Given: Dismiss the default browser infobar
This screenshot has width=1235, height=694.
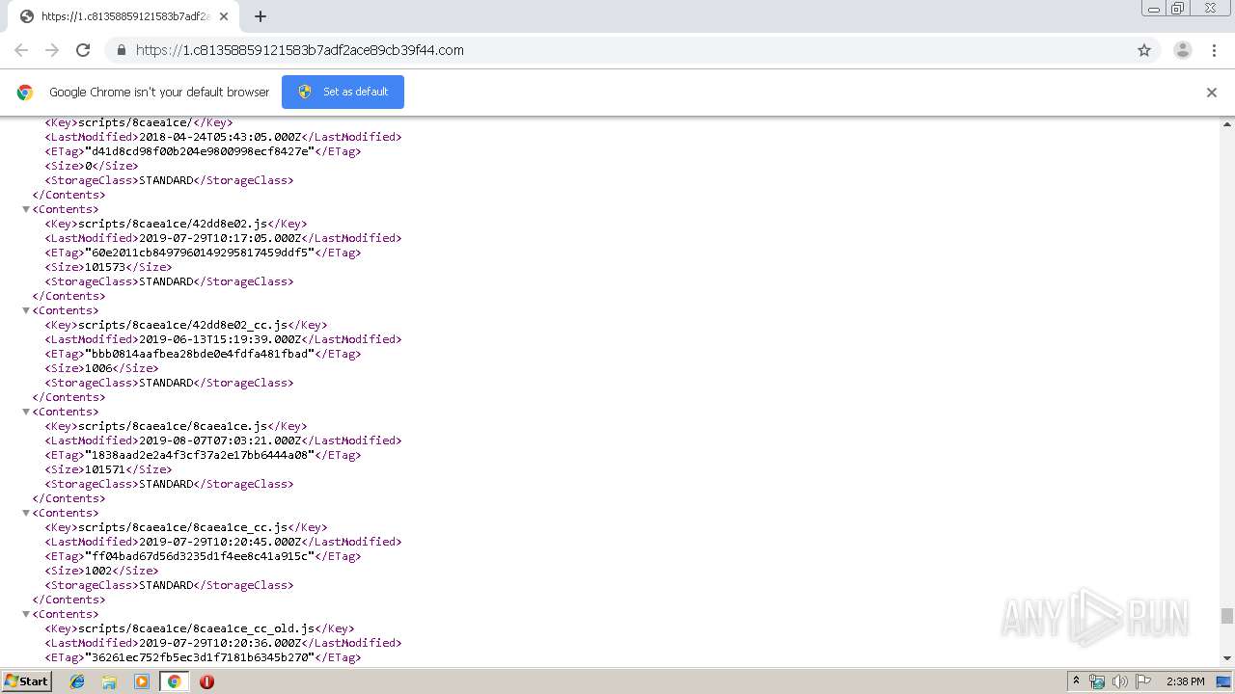Looking at the screenshot, I should tap(1212, 93).
